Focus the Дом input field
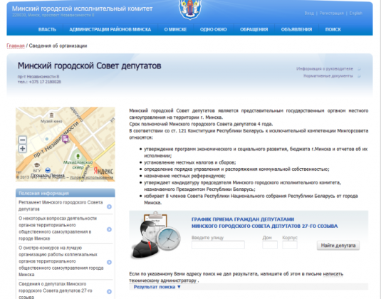This screenshot has width=381, height=299. click(270, 245)
